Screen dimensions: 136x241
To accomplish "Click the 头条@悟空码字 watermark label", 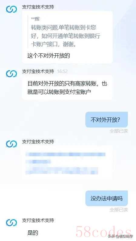I will 121,236.
